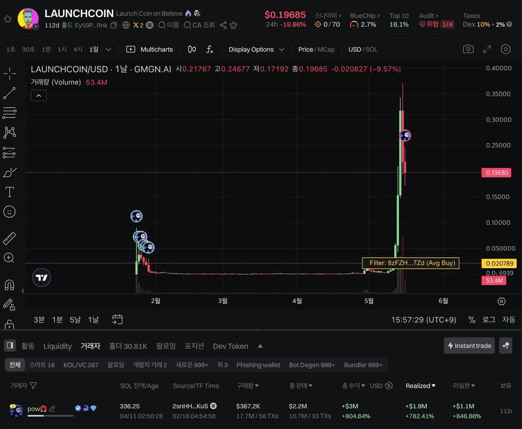Sort by Realized column
Image resolution: width=522 pixels, height=429 pixels.
[x=420, y=386]
